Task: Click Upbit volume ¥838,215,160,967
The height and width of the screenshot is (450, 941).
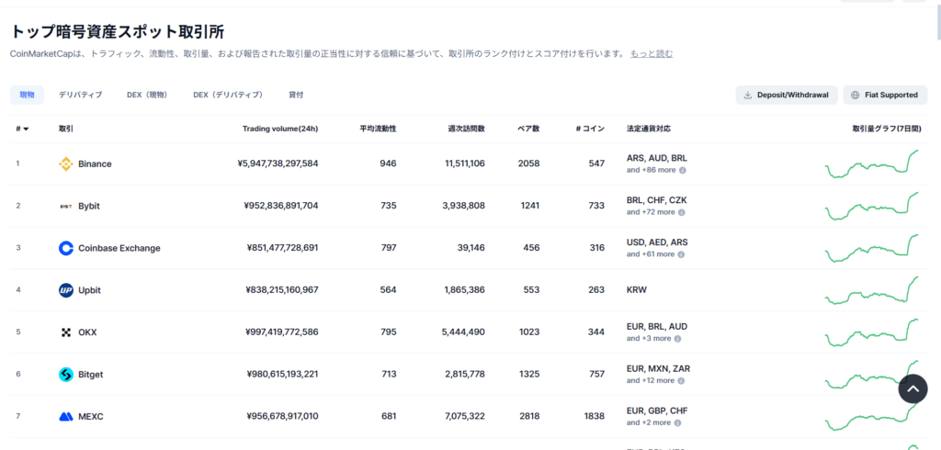Action: click(x=282, y=290)
